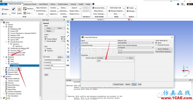193x100 pixels.
Task: Select Chemical Formula ordering radio
Action: [x=156, y=45]
